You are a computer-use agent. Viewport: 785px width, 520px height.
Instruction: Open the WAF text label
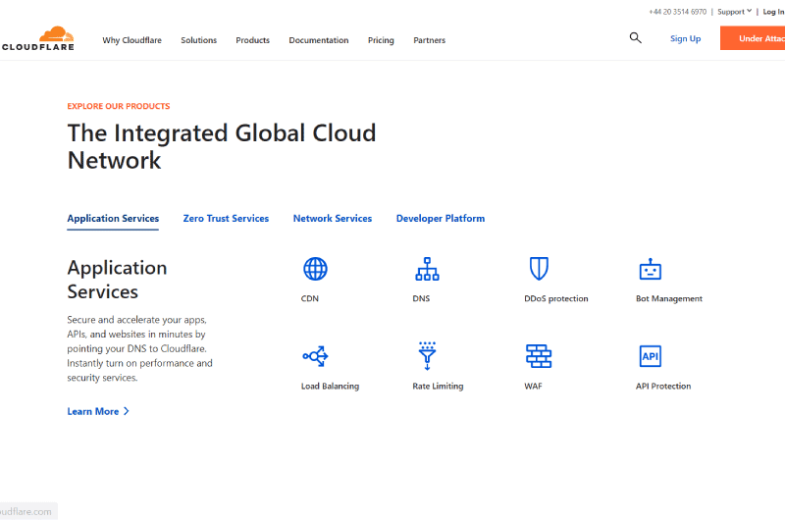533,386
